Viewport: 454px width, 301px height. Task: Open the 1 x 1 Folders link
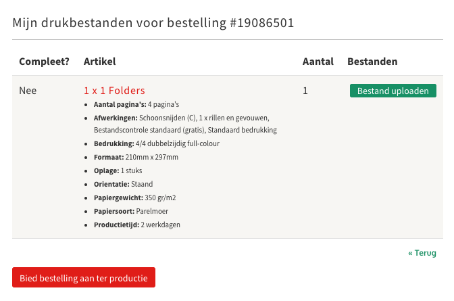[114, 91]
